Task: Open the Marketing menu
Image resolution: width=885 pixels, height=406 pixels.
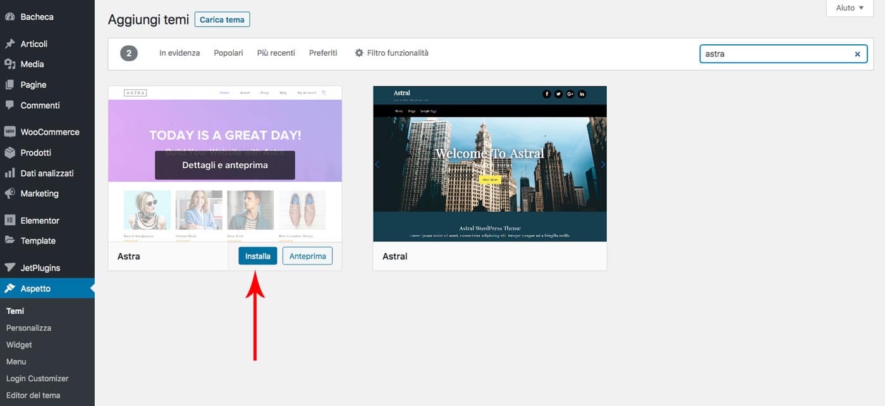Action: [x=47, y=194]
